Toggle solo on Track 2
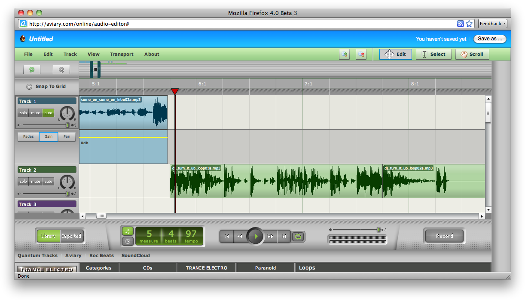525x300 pixels. coord(23,182)
